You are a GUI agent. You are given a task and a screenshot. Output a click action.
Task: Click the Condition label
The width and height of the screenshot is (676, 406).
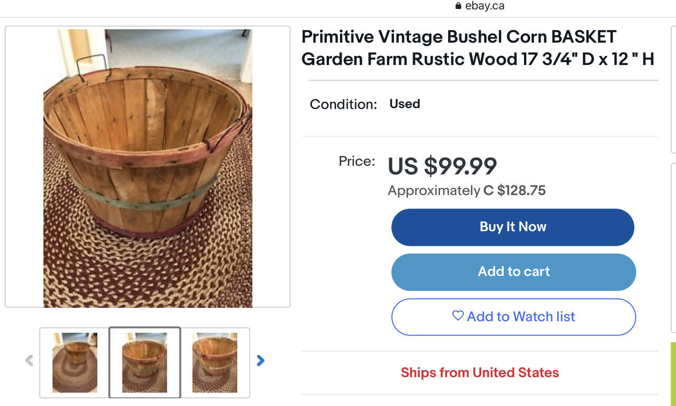coord(343,105)
